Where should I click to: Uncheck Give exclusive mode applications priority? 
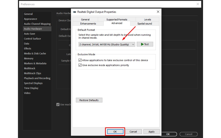80,65
